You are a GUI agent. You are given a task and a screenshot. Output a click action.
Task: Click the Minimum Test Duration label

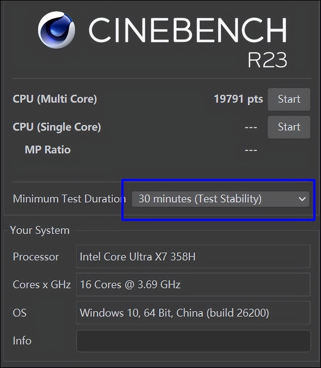[x=69, y=199]
